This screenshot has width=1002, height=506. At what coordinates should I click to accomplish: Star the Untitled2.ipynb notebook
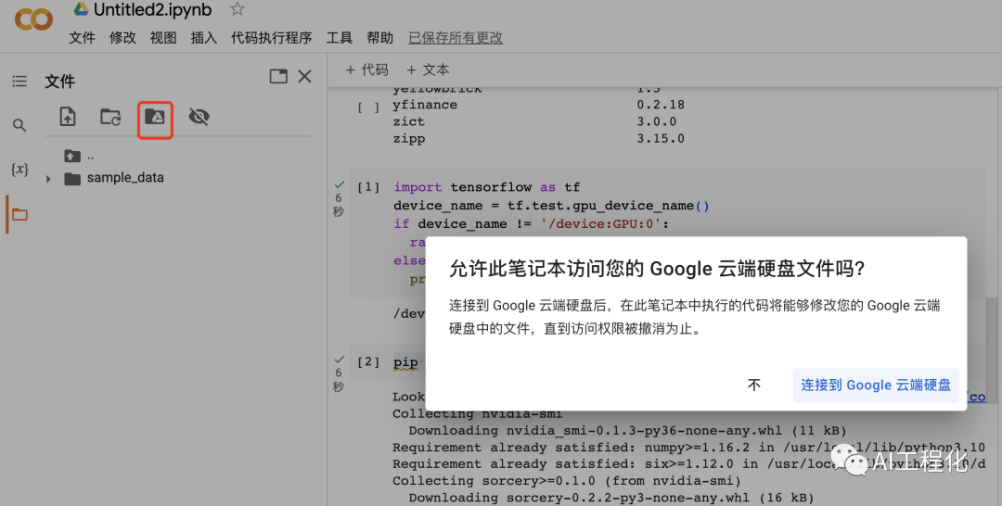pyautogui.click(x=238, y=9)
